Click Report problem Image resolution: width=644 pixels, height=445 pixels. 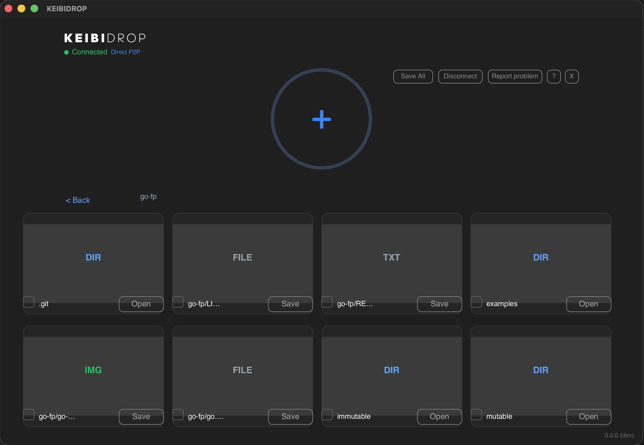[x=515, y=76]
